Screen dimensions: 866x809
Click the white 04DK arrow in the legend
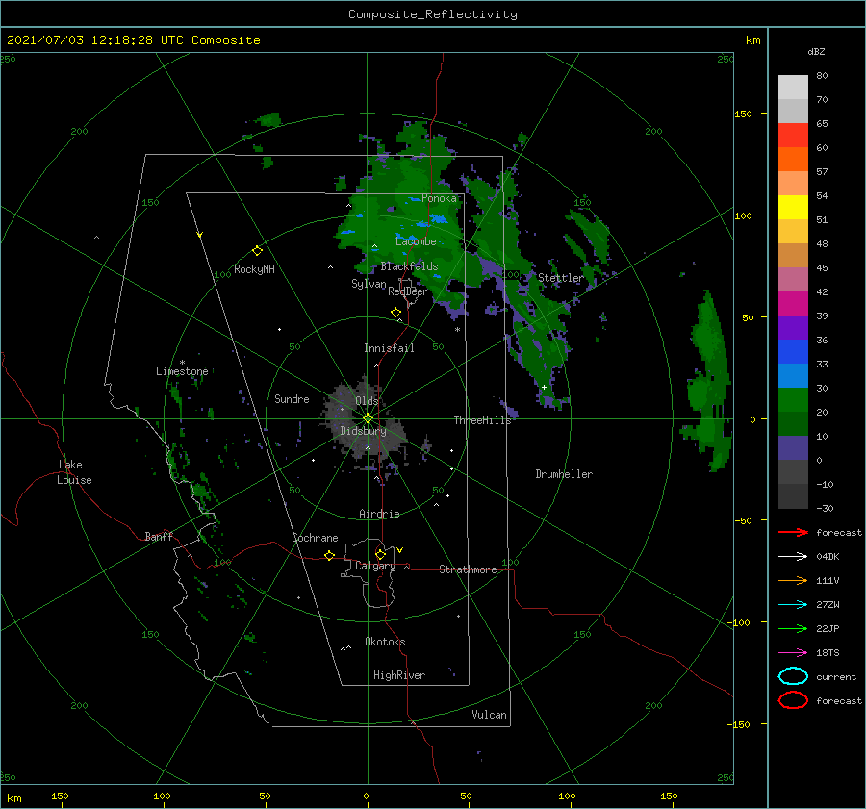point(793,556)
